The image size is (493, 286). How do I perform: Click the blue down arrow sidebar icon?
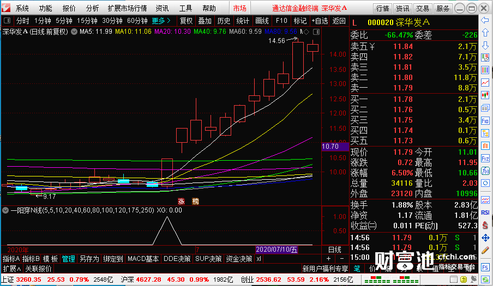(x=485, y=45)
